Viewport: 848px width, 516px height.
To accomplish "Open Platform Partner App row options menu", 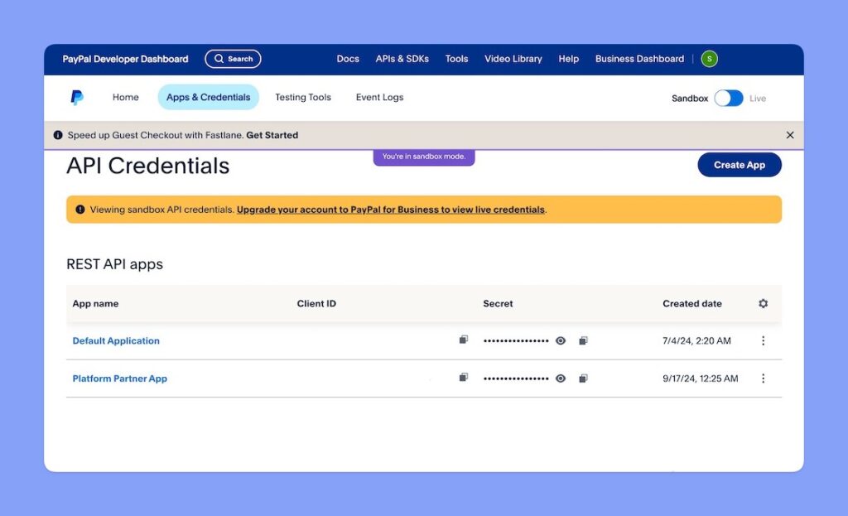I will click(764, 378).
